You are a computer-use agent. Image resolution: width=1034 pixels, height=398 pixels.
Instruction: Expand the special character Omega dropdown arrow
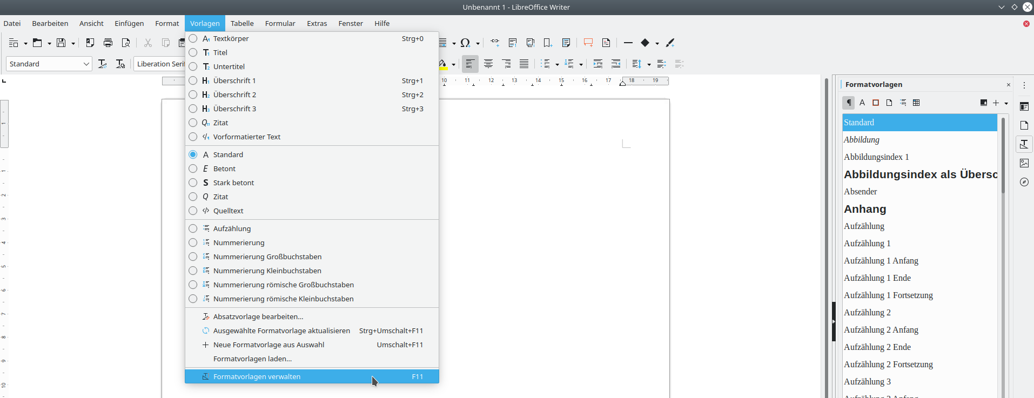[478, 43]
